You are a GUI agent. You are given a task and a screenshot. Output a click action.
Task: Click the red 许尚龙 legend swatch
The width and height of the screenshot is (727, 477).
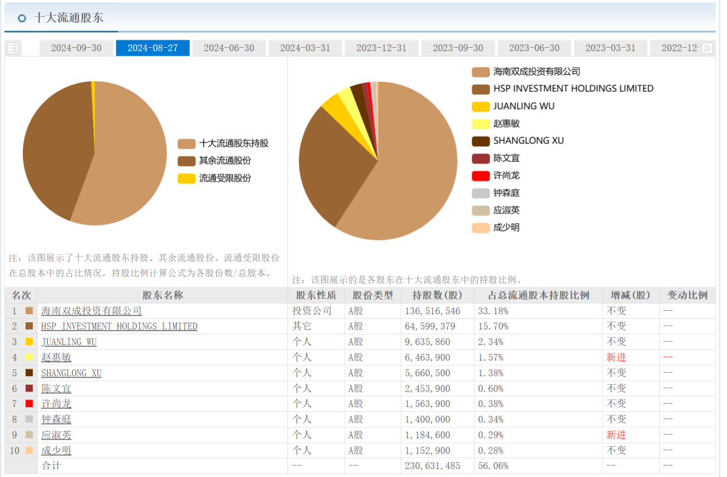[x=481, y=176]
